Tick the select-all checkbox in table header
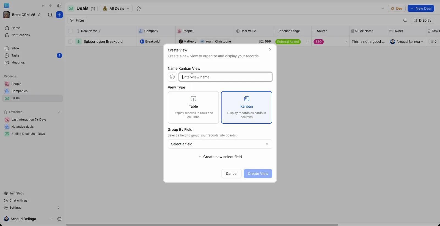This screenshot has height=226, width=440. click(70, 31)
